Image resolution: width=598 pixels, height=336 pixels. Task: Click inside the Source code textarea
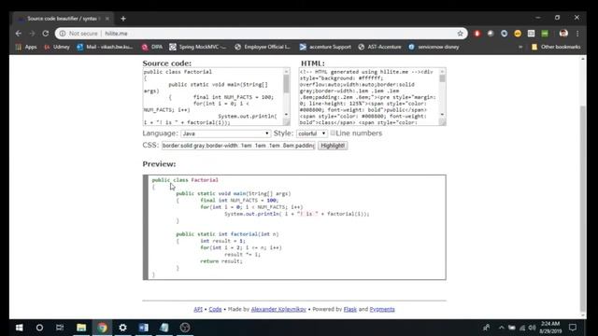(x=213, y=97)
